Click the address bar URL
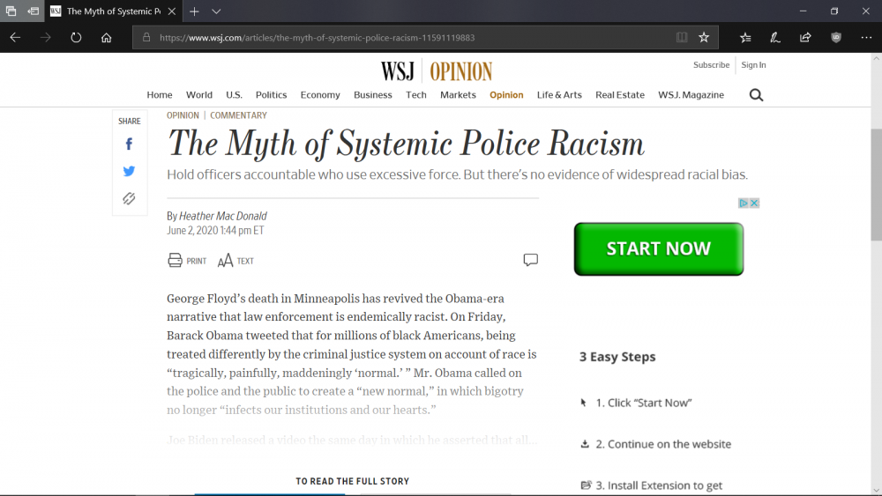Image resolution: width=882 pixels, height=496 pixels. coord(317,38)
